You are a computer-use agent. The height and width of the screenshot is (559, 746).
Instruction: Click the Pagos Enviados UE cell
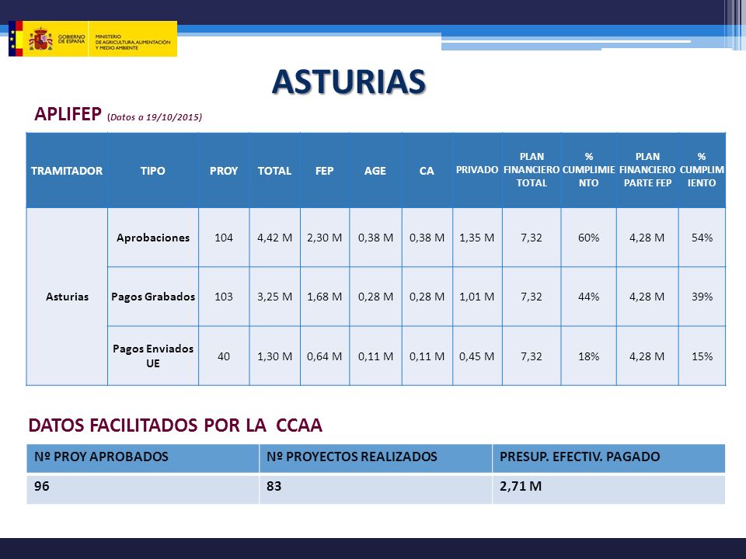click(x=153, y=356)
